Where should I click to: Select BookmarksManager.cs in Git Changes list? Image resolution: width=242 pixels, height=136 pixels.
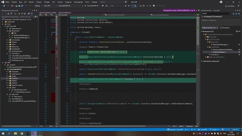coord(220,45)
